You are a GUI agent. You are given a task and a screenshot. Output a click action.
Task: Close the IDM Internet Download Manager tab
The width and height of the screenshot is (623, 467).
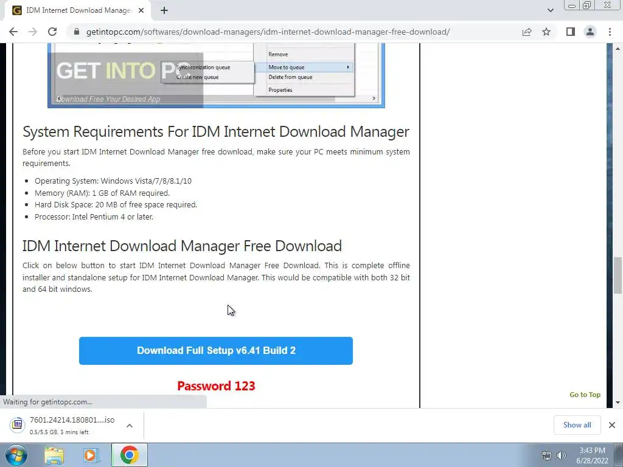click(x=141, y=10)
